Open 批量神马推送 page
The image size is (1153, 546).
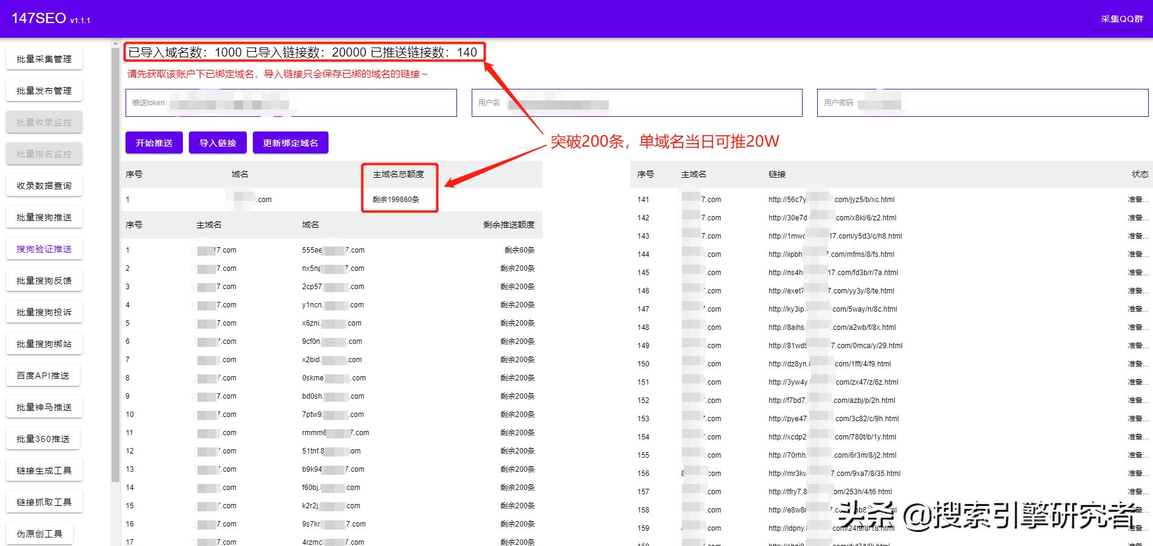pyautogui.click(x=44, y=407)
